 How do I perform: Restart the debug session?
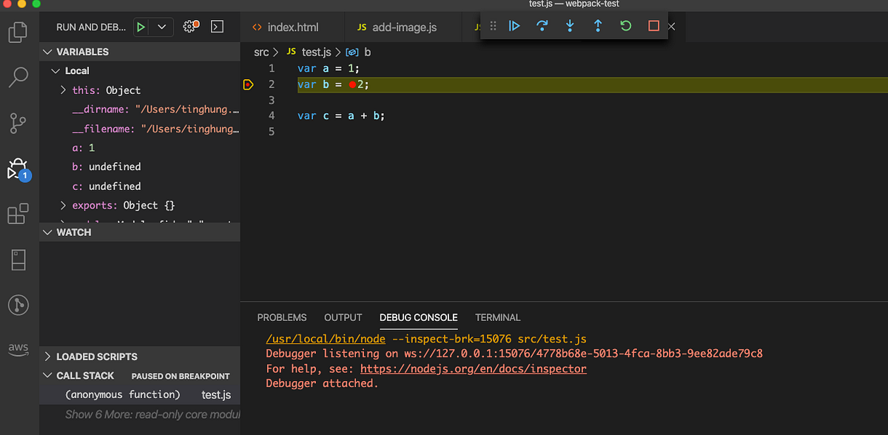pos(625,26)
